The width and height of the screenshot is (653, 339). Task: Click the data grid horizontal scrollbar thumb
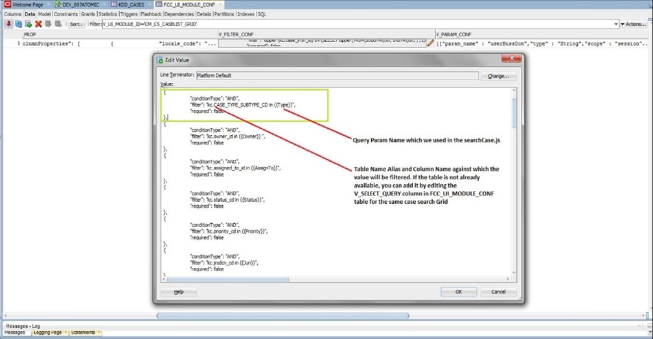point(282,316)
